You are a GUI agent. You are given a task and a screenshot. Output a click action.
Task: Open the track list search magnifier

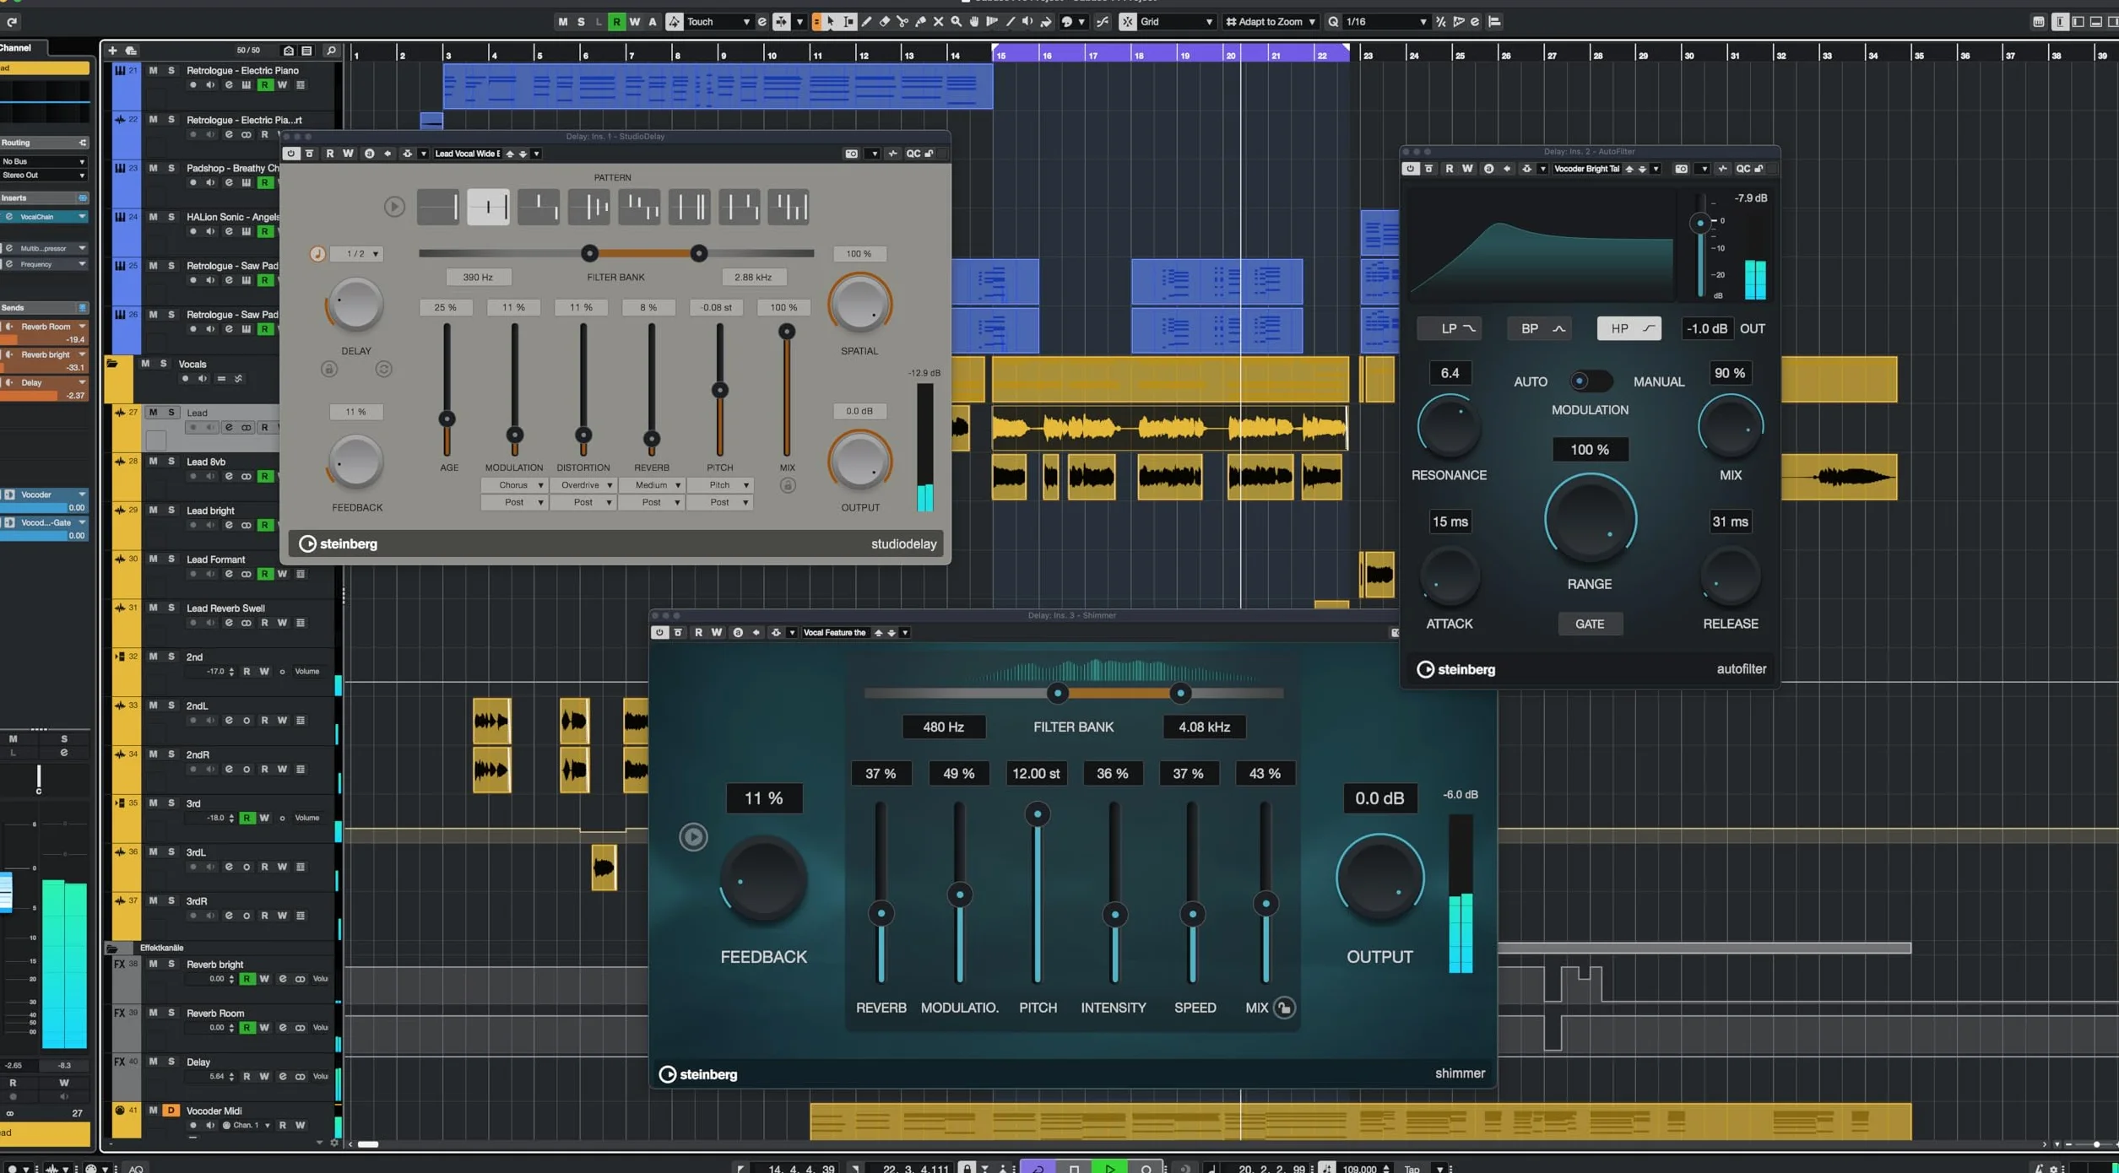pos(331,51)
